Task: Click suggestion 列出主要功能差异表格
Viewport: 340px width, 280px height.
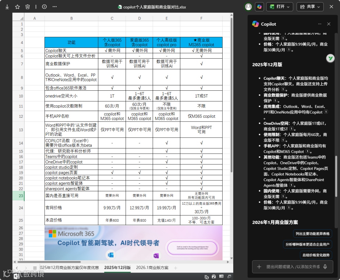Action: 313,234
